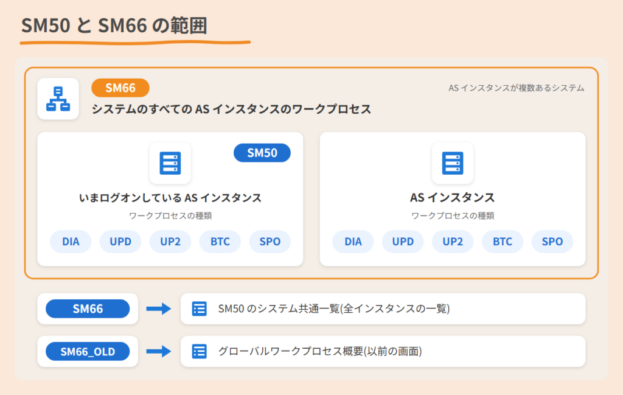
Task: Click the right card heading AS インスタンス
Action: 453,197
